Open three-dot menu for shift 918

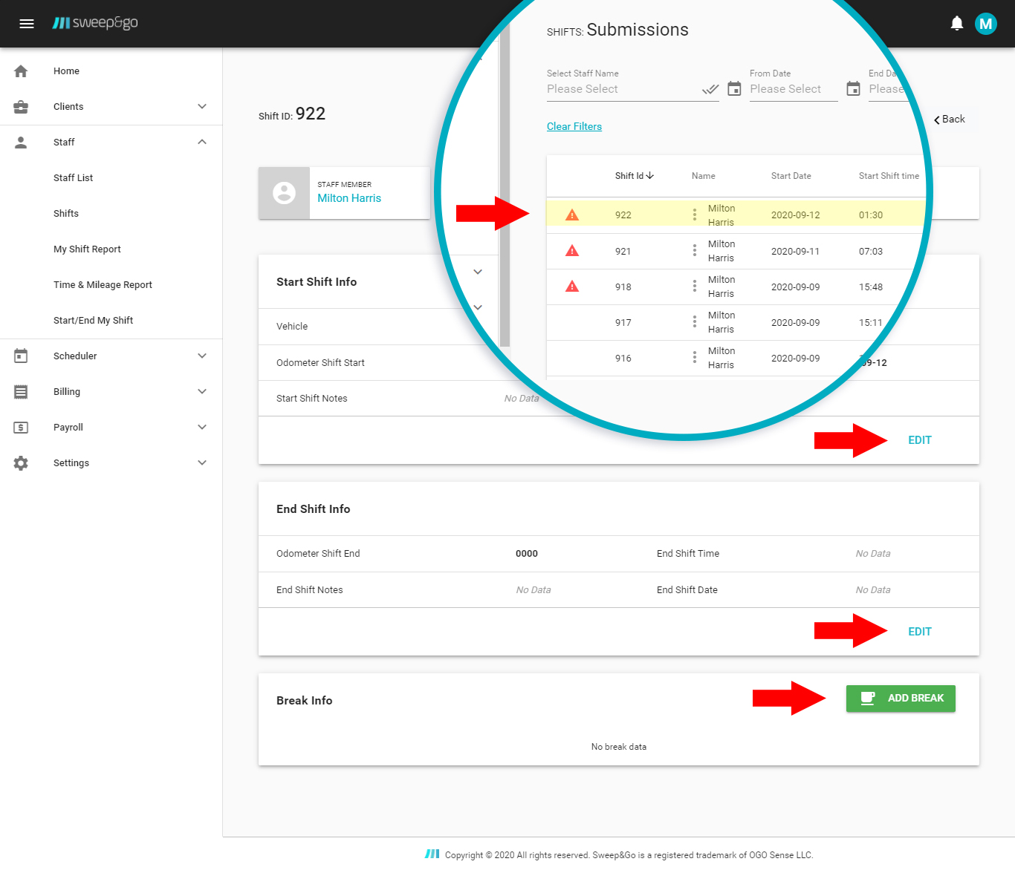695,287
